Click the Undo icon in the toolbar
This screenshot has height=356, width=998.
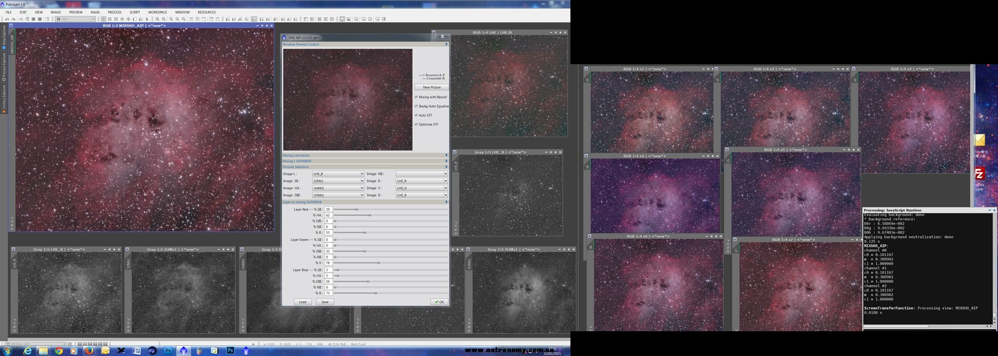[x=7, y=19]
